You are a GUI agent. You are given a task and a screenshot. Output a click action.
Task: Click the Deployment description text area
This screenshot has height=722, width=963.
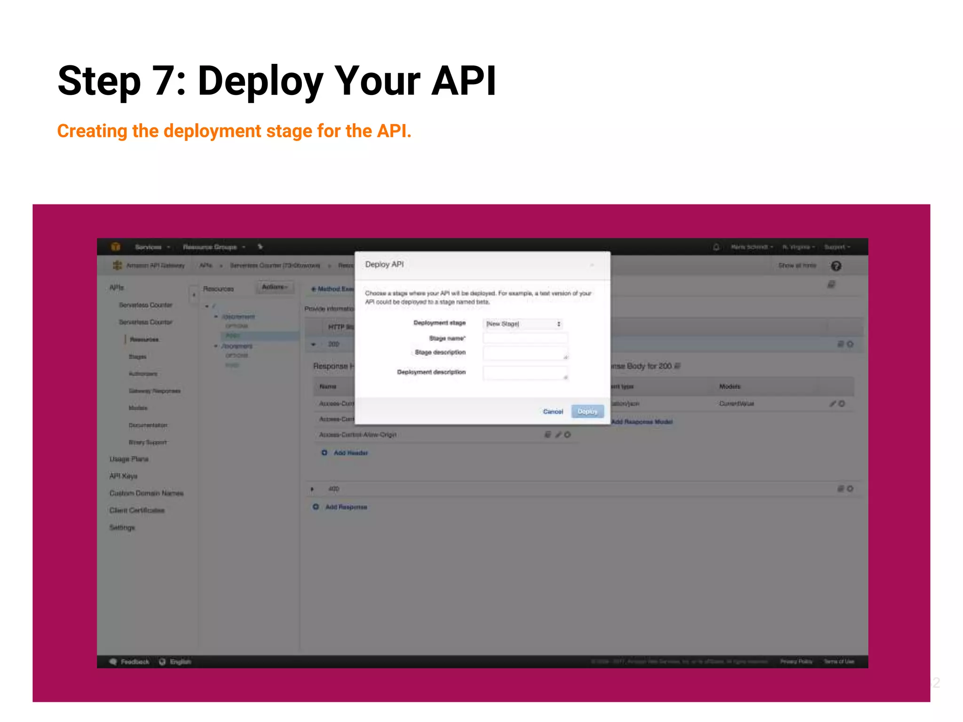(525, 373)
